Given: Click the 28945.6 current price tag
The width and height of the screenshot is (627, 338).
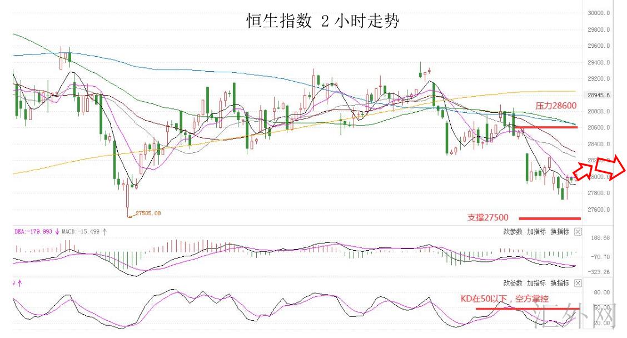Looking at the screenshot, I should click(x=599, y=95).
